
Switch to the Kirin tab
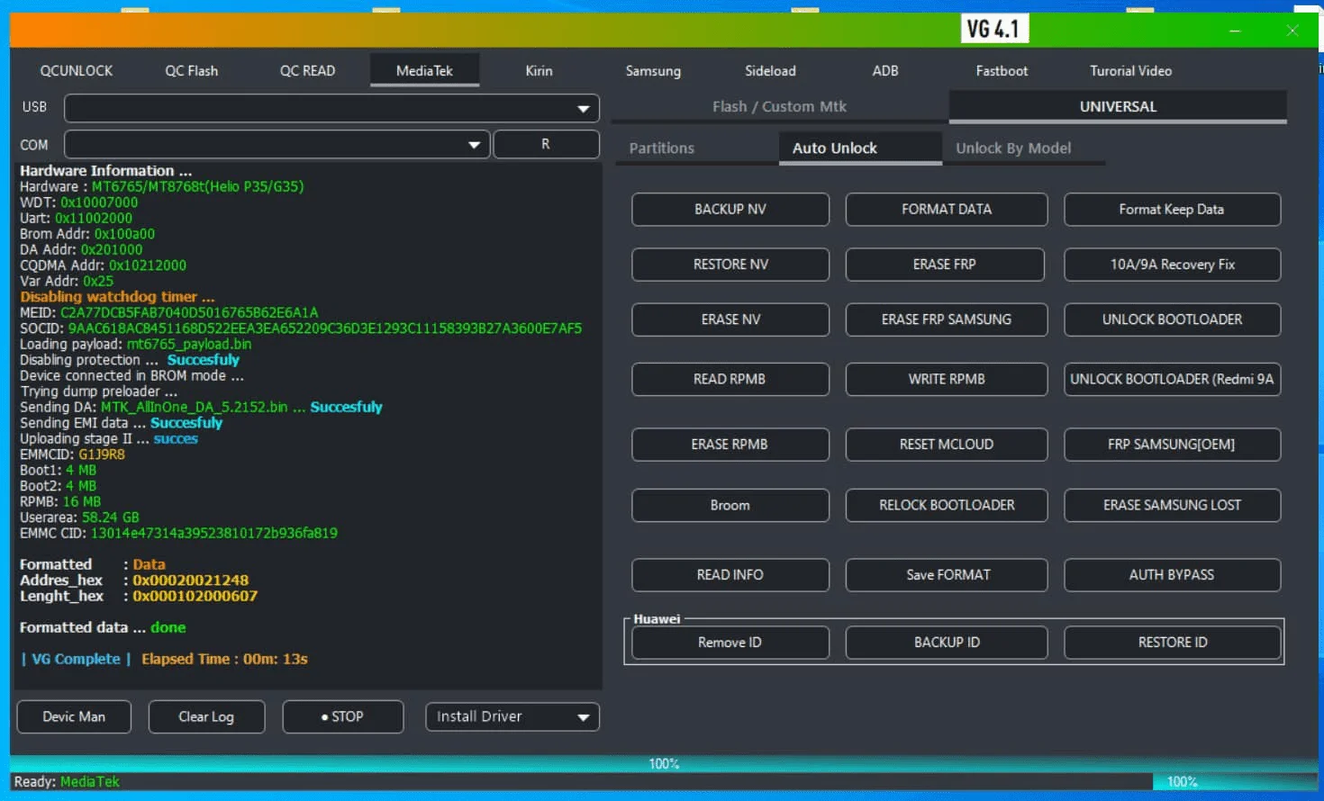pyautogui.click(x=539, y=70)
